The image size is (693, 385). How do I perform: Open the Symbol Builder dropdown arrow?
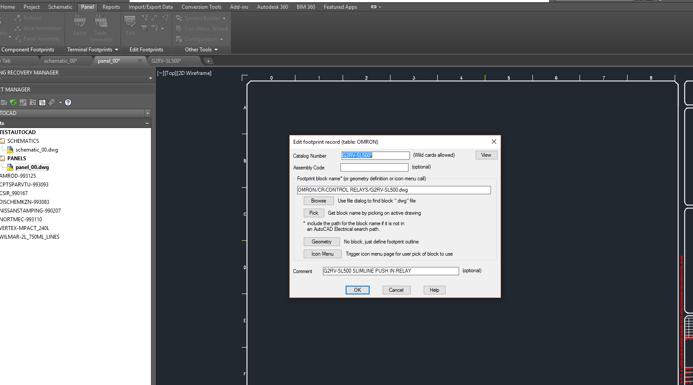(224, 18)
